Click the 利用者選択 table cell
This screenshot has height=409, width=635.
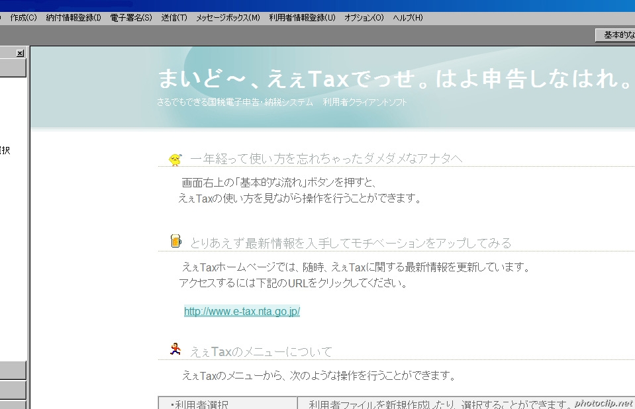click(228, 403)
